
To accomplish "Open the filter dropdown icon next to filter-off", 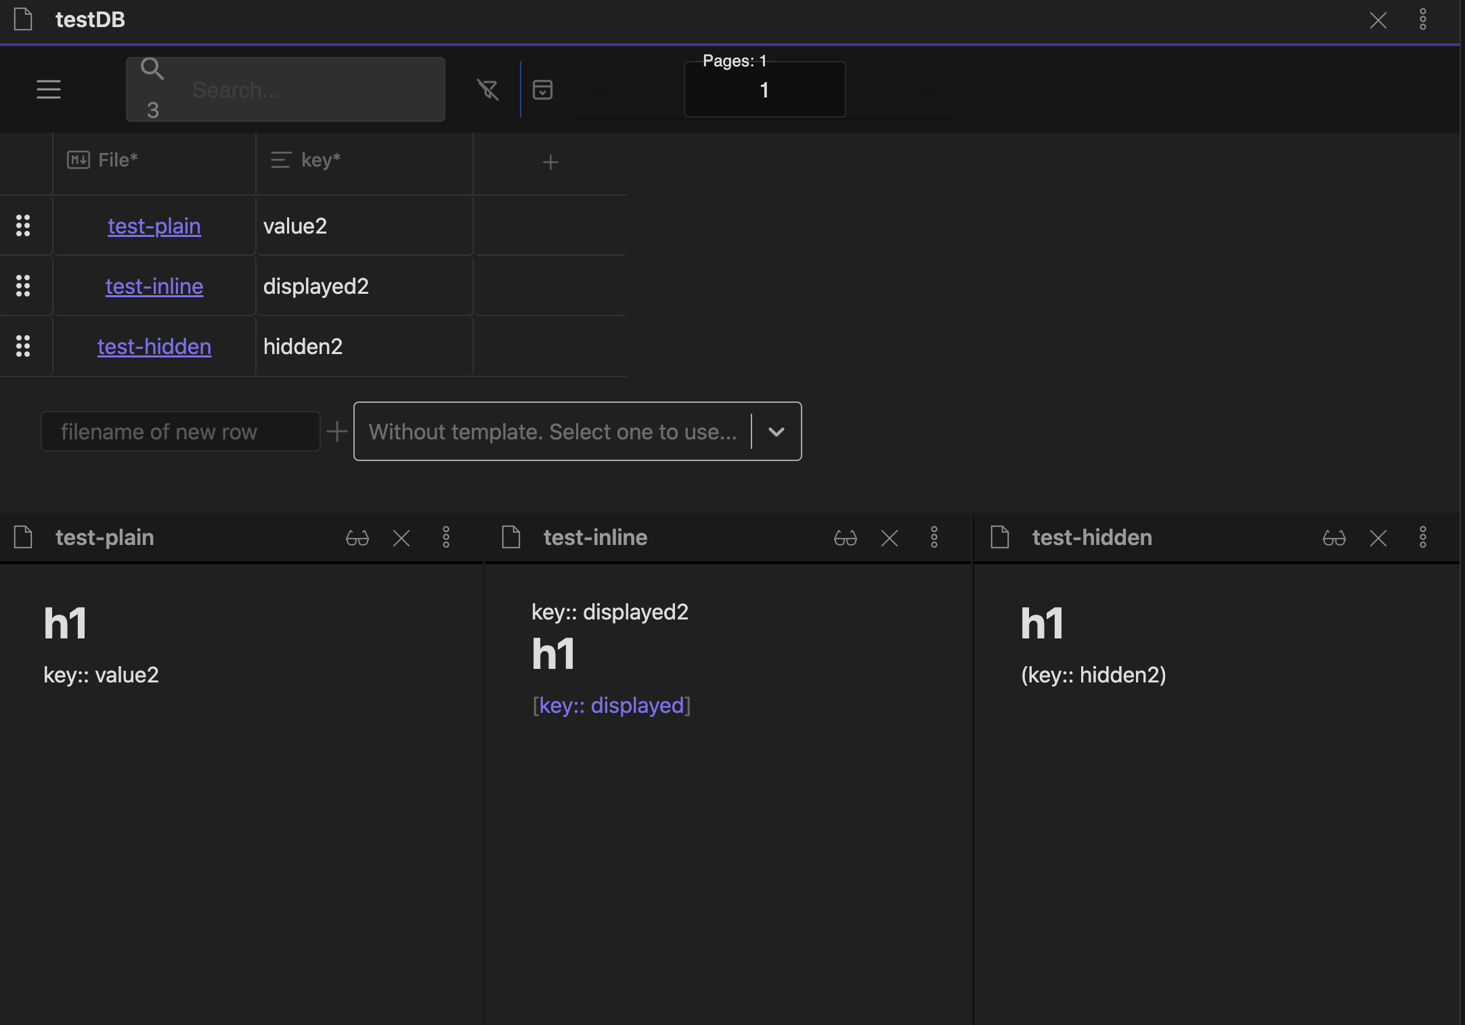I will [x=543, y=89].
